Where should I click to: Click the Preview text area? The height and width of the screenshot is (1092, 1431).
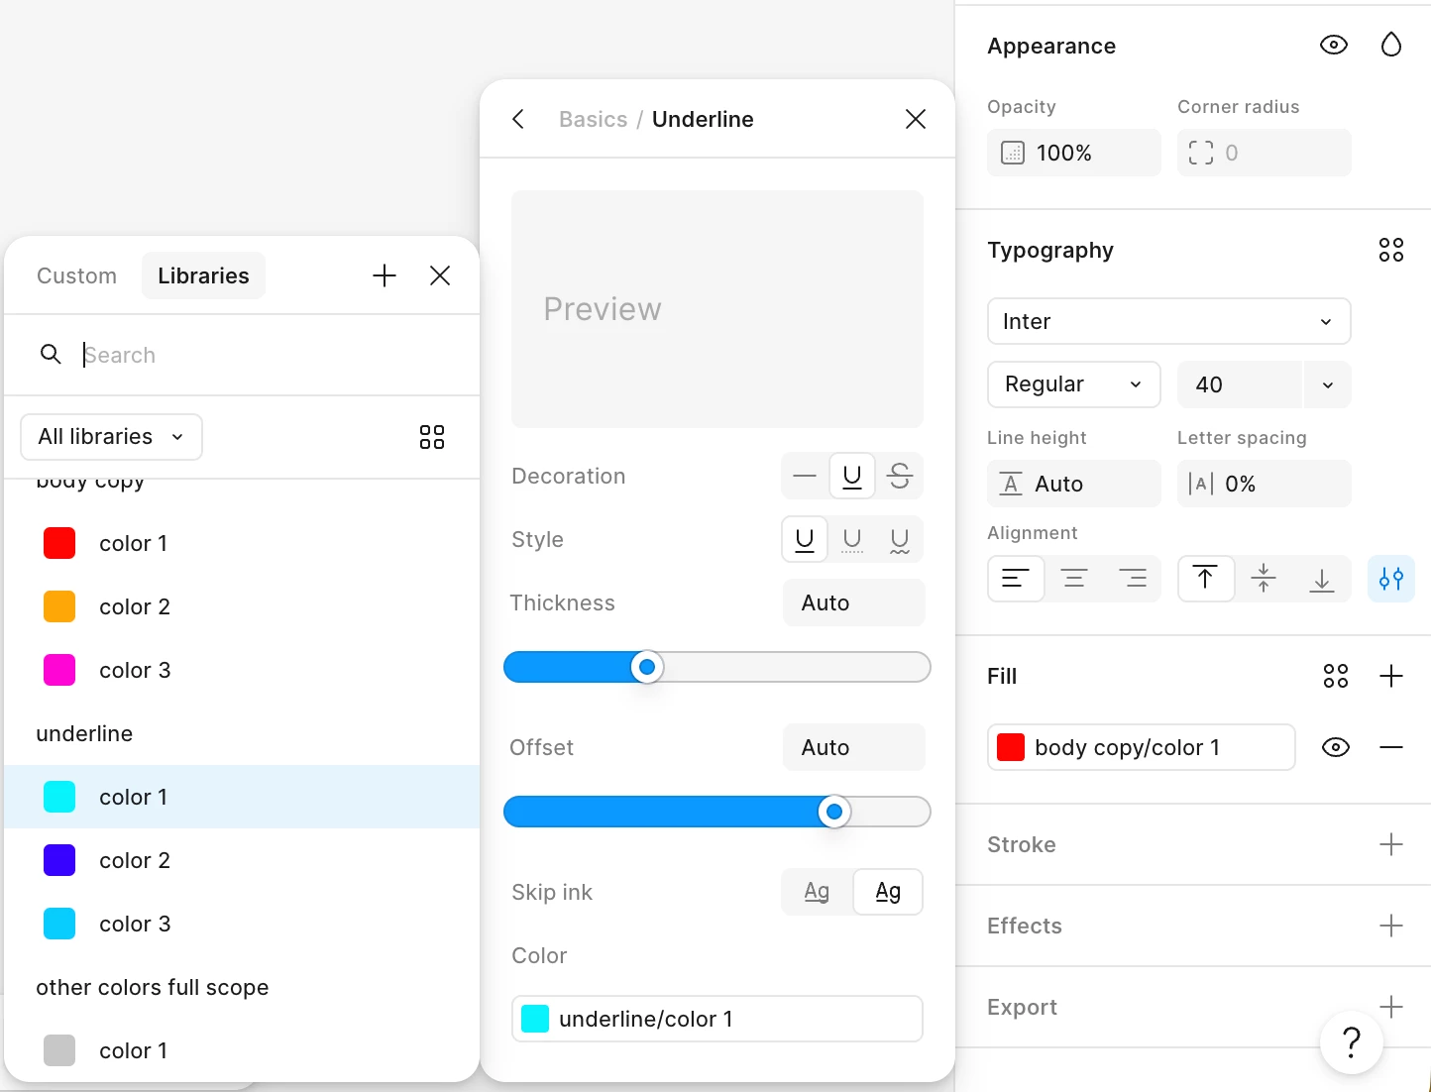tap(717, 309)
